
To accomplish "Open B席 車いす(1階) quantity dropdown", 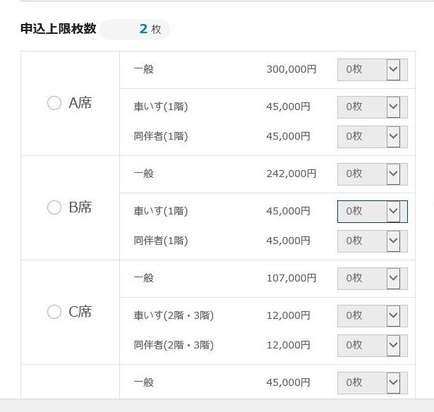I will (x=373, y=211).
